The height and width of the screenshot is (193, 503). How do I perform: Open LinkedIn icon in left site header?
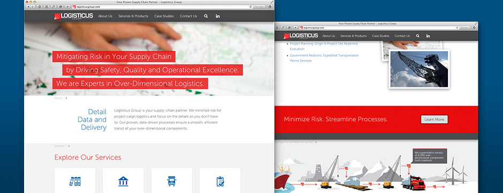[x=218, y=16]
